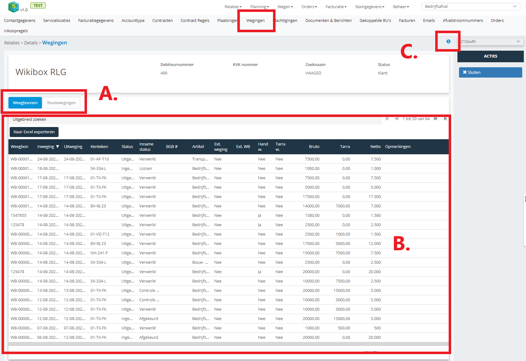Image resolution: width=526 pixels, height=361 pixels.
Task: Click bruto value 1580,00
Action: [312, 215]
